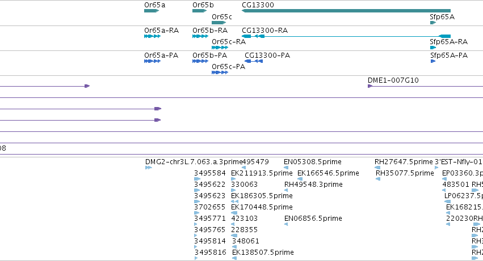Screen dimensions: 483x261
Task: Click the DME1-007G10 feature arrow
Action: (x=370, y=86)
